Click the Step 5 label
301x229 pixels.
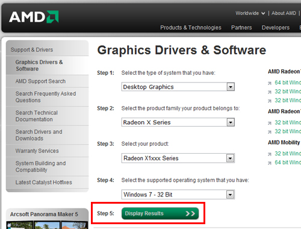click(x=105, y=213)
